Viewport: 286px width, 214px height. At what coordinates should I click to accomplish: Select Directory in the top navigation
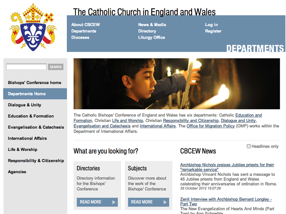(x=147, y=31)
